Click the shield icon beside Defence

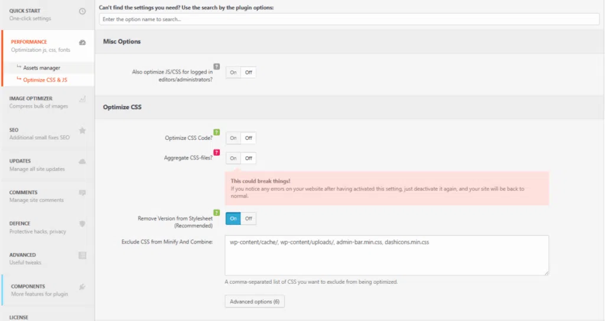[x=82, y=224]
